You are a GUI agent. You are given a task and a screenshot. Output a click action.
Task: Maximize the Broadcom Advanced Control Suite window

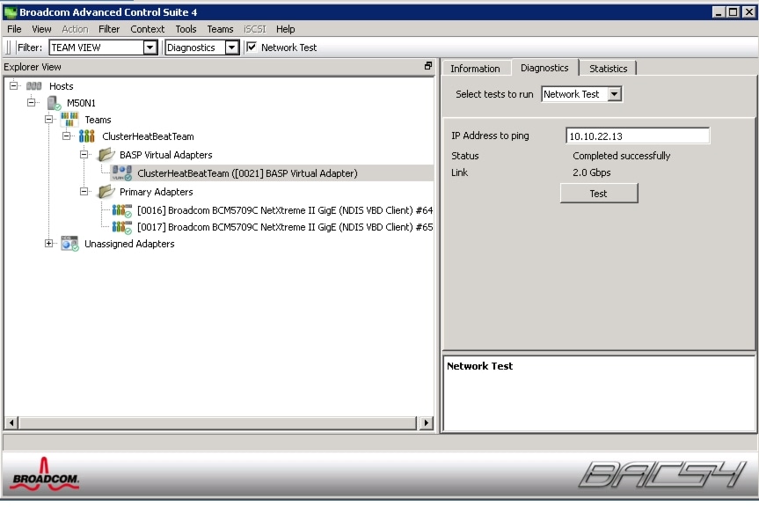[733, 12]
